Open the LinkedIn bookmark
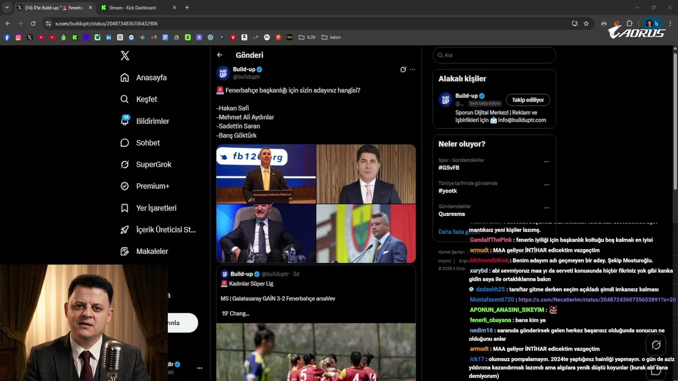Image resolution: width=678 pixels, height=381 pixels. point(109,38)
